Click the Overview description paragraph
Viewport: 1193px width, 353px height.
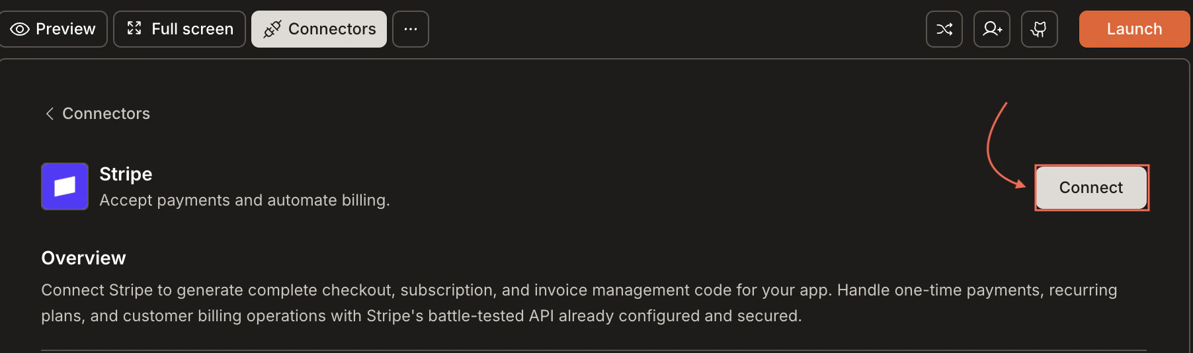(579, 303)
